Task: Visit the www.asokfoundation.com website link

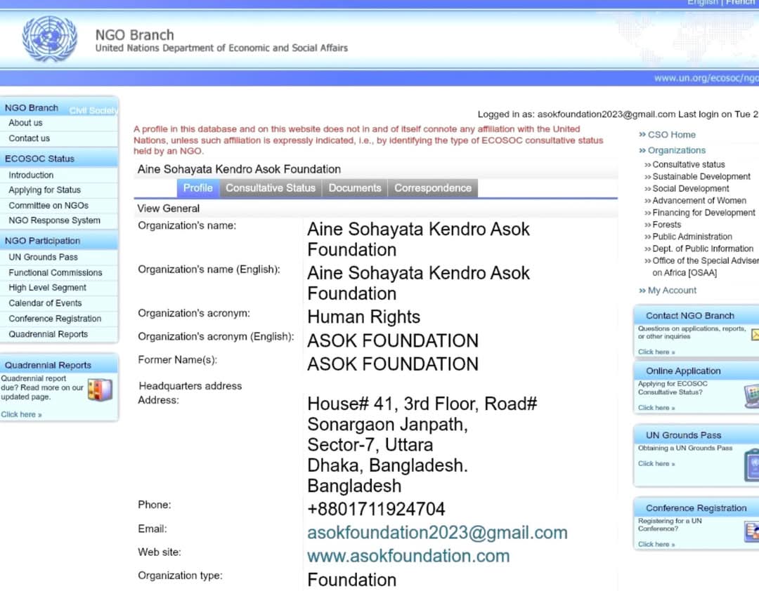Action: (x=408, y=556)
